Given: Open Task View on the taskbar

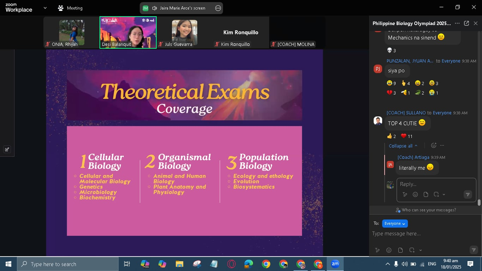Looking at the screenshot, I should coord(127,264).
